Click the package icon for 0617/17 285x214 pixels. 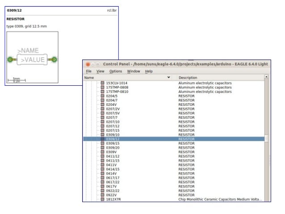(x=102, y=178)
